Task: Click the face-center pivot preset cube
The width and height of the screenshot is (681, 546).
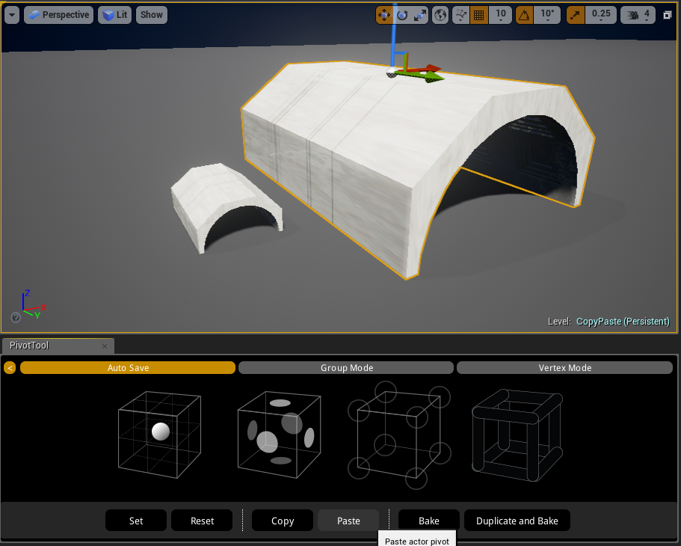Action: (280, 432)
